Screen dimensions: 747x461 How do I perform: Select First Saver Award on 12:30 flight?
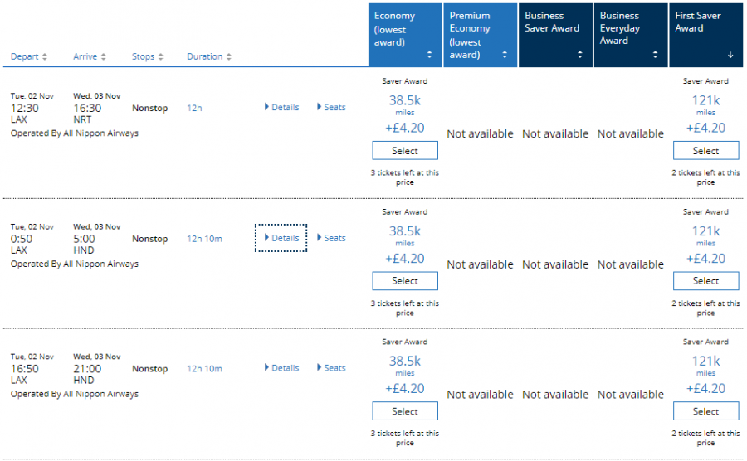point(705,151)
